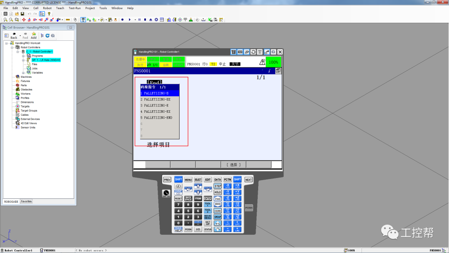Open the Test-Run menu
Viewport: 449px width, 253px height.
75,8
